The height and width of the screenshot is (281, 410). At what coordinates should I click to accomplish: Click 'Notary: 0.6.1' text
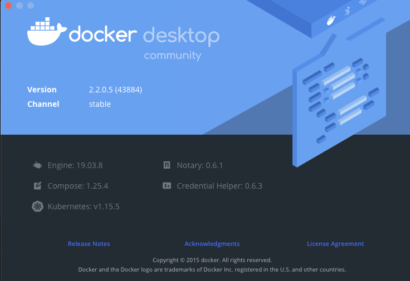pos(200,165)
